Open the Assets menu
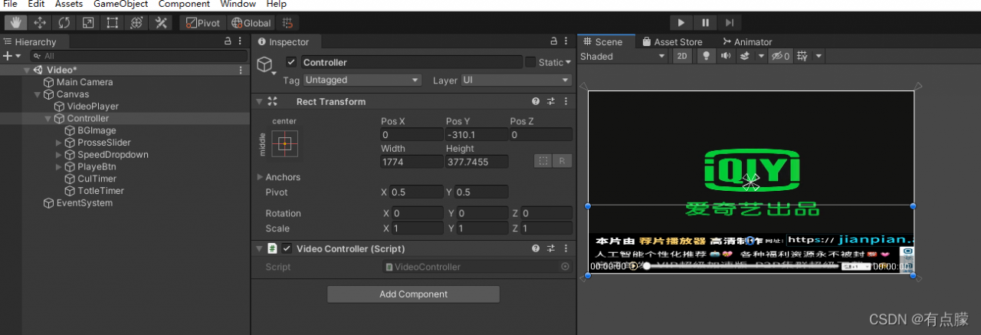Screen dimensions: 981x335 [x=69, y=5]
